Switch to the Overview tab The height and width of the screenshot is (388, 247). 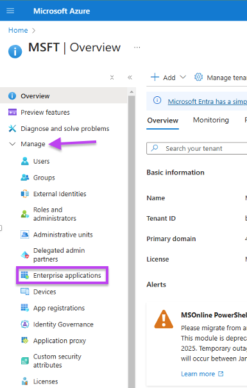pyautogui.click(x=162, y=121)
